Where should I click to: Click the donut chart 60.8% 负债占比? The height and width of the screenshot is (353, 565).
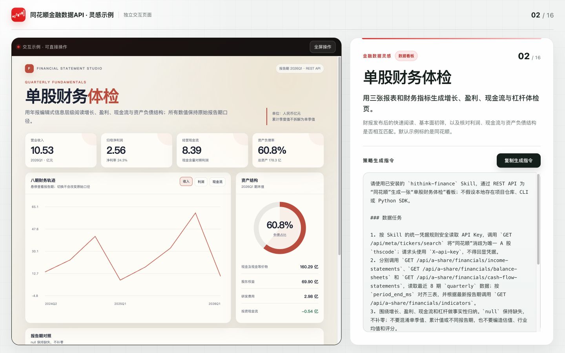(280, 228)
